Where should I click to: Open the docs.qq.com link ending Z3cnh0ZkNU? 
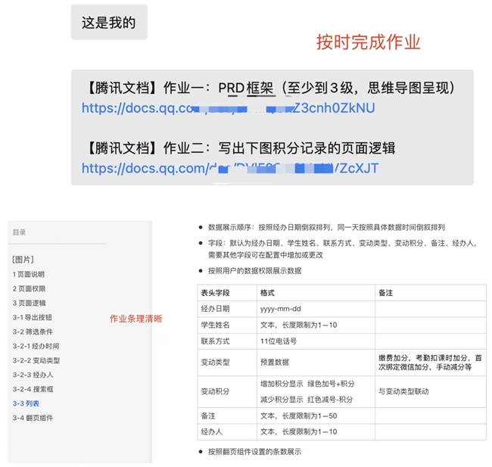click(228, 108)
